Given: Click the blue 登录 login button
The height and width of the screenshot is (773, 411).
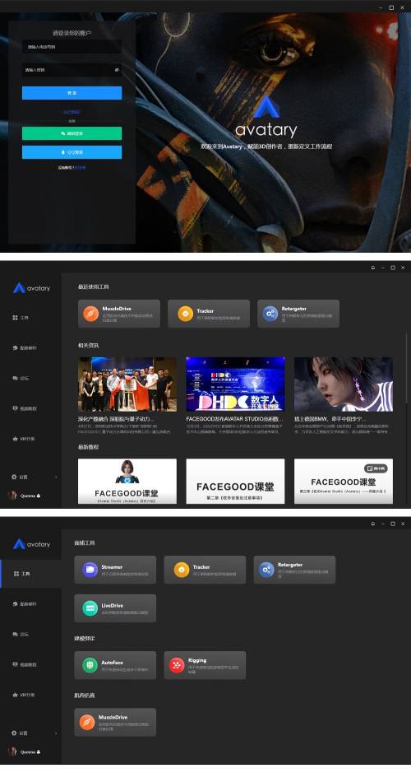Looking at the screenshot, I should (72, 93).
